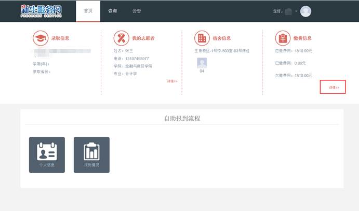Open 详情>> link under 缴费信息
The width and height of the screenshot is (359, 211).
[x=334, y=87]
